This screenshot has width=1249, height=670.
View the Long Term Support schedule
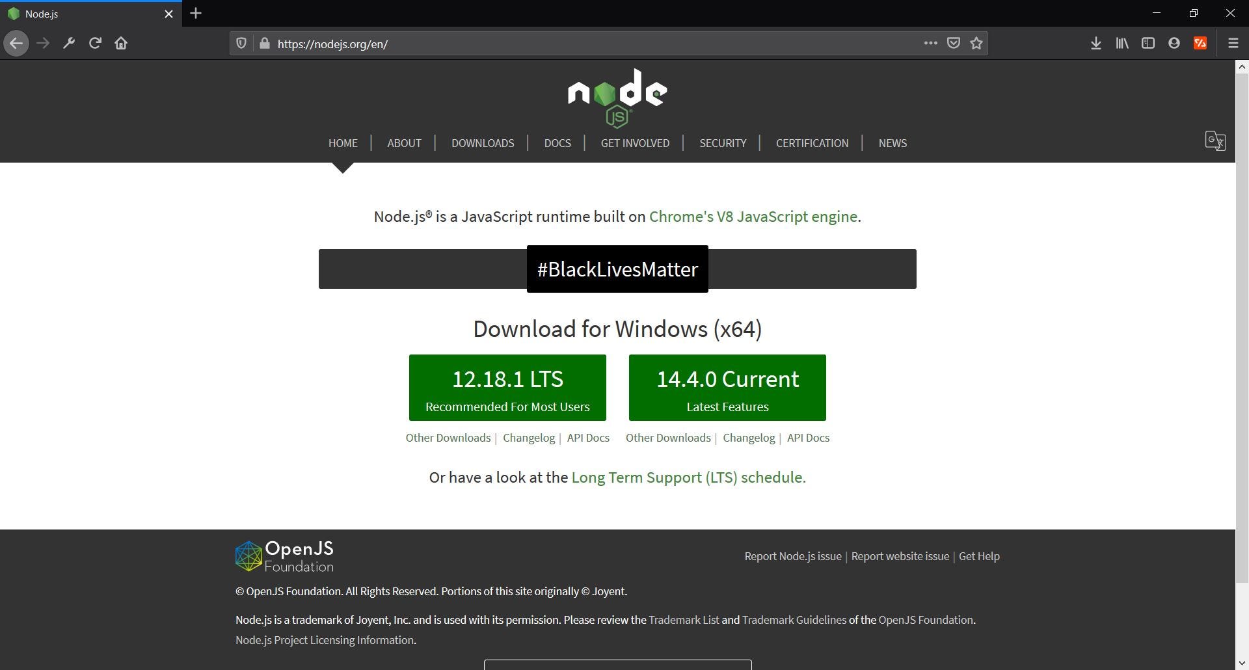[x=688, y=477]
